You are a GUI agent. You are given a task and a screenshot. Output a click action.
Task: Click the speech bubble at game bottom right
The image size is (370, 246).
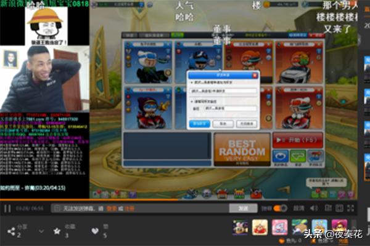(326, 183)
